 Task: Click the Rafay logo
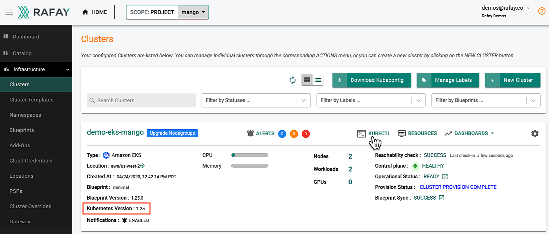44,12
